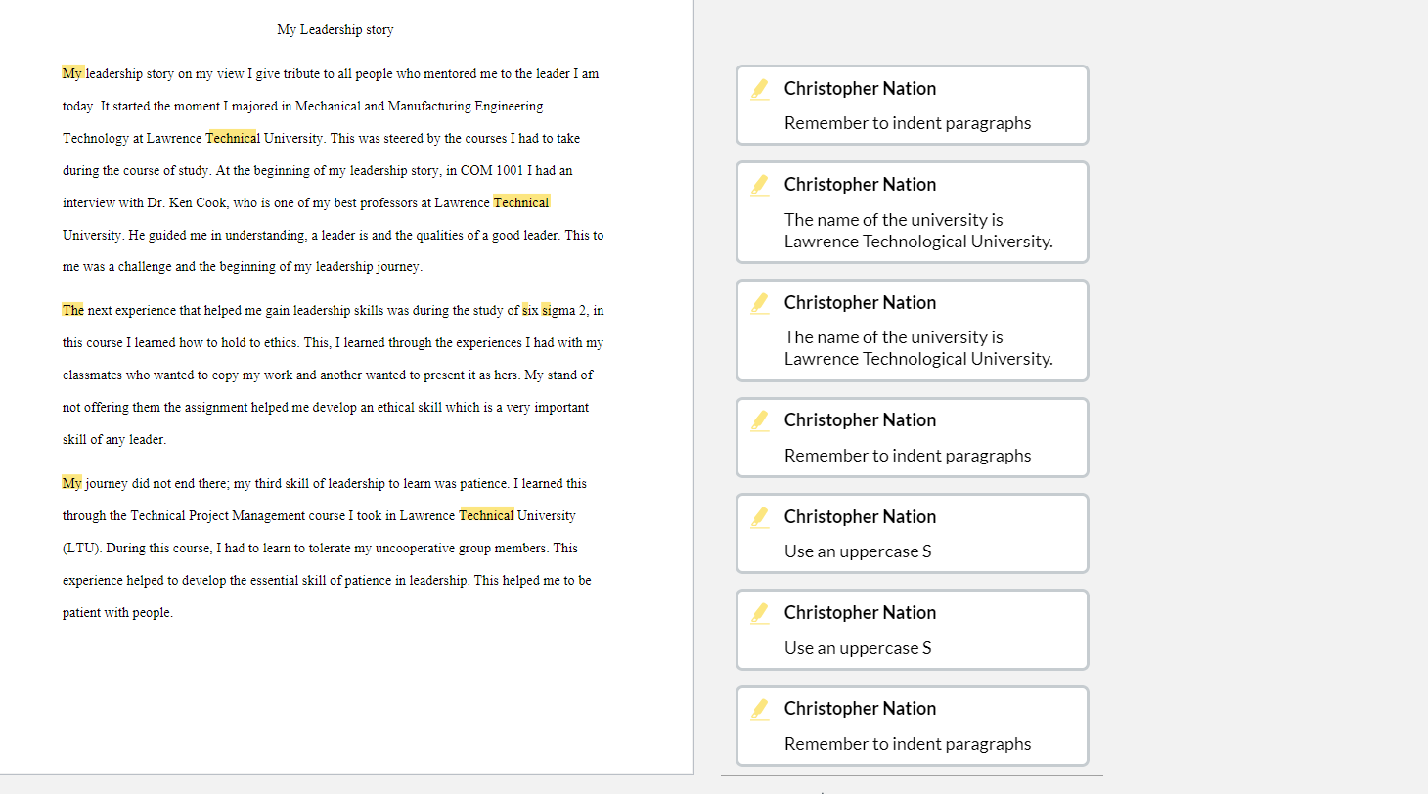1428x794 pixels.
Task: Click the line 'skill of any leader.'
Action: click(114, 439)
